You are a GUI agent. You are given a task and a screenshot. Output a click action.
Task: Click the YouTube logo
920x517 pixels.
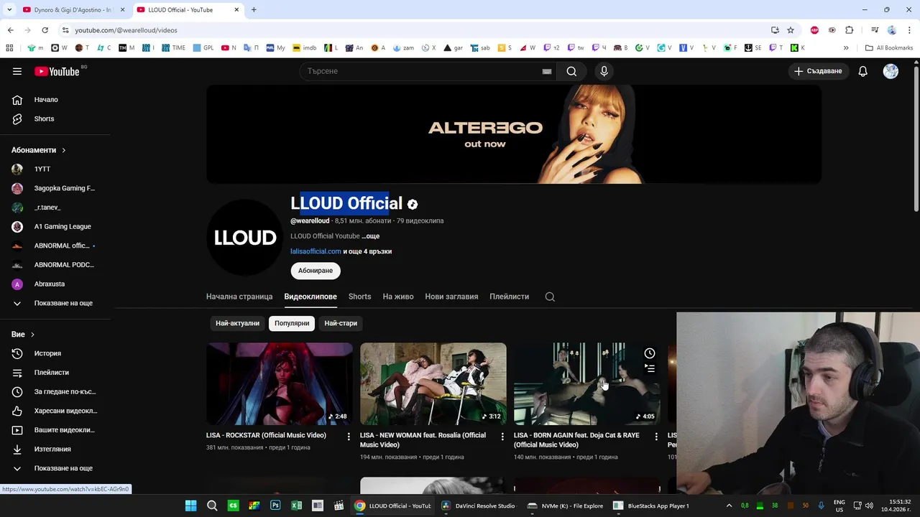[57, 71]
